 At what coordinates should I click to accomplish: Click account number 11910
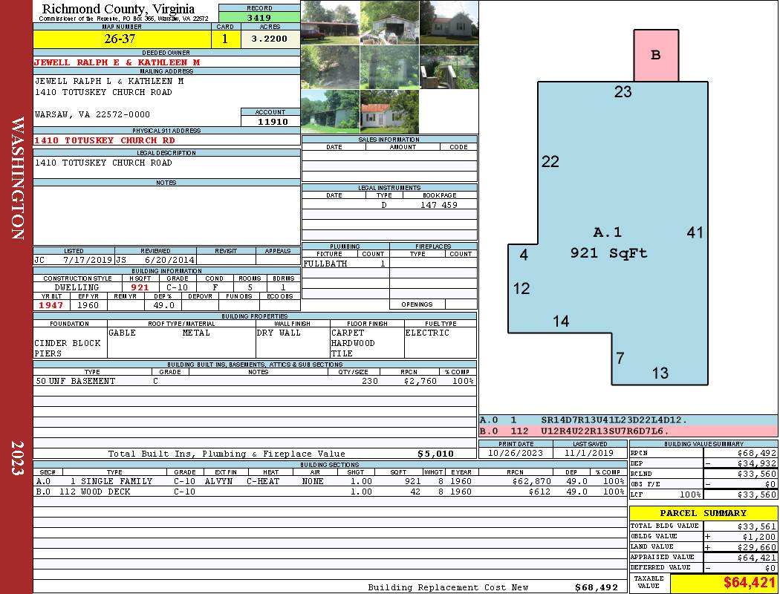(x=270, y=121)
